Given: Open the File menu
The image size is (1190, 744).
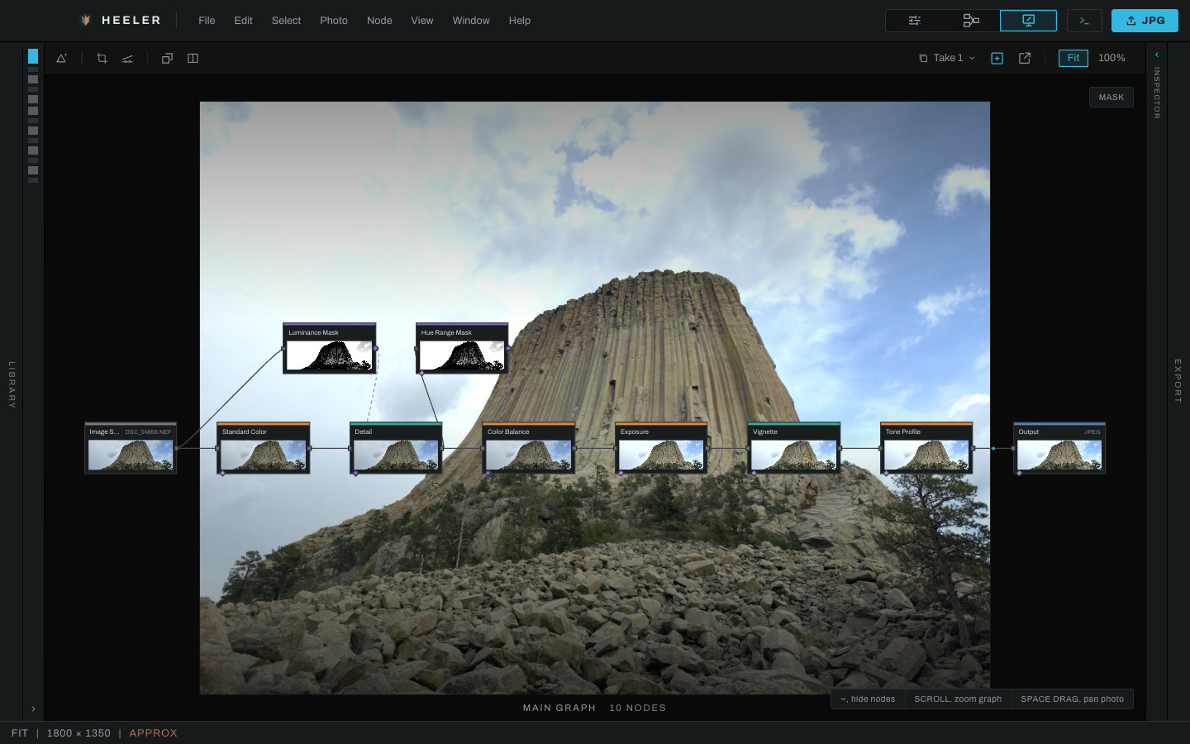Looking at the screenshot, I should click(x=207, y=21).
